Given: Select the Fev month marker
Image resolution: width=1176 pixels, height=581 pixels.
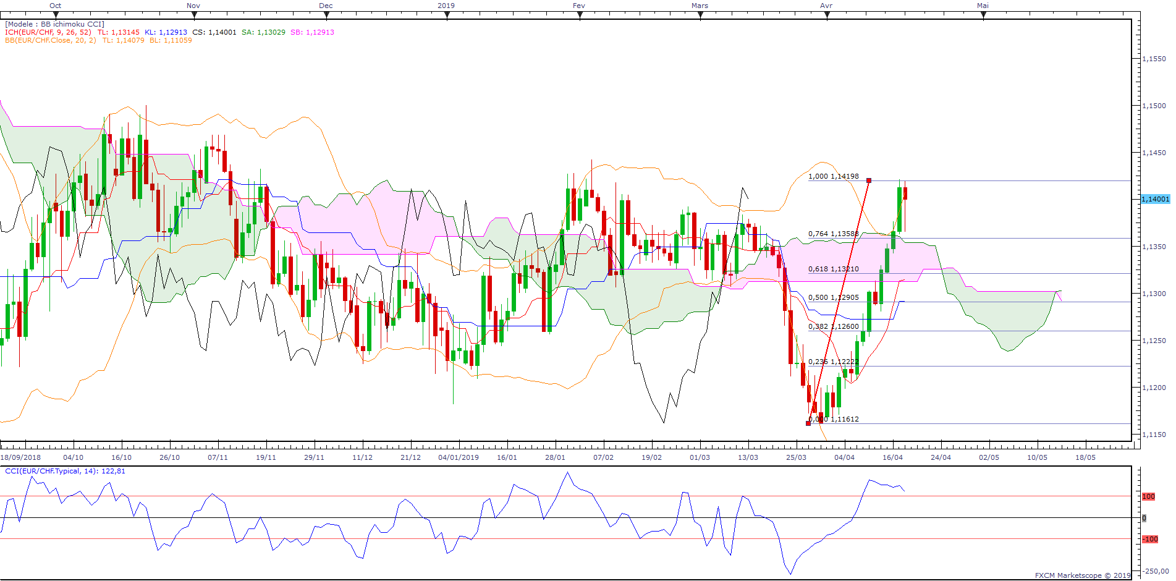Looking at the screenshot, I should tap(579, 6).
